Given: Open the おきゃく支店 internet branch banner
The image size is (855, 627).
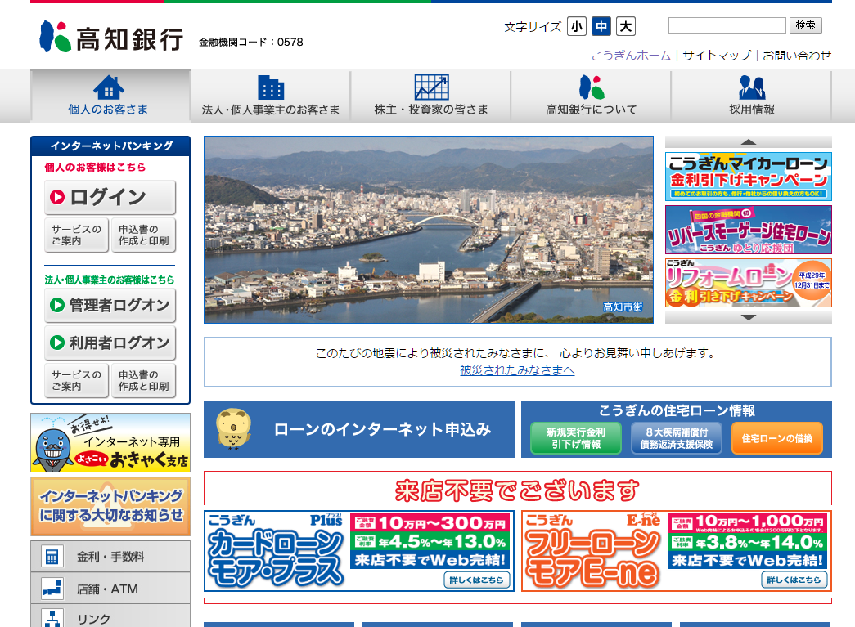Looking at the screenshot, I should (x=110, y=442).
